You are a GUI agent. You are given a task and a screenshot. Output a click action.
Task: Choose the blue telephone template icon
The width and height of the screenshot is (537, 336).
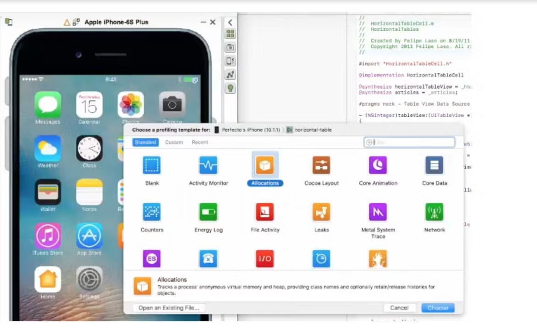pos(208,258)
